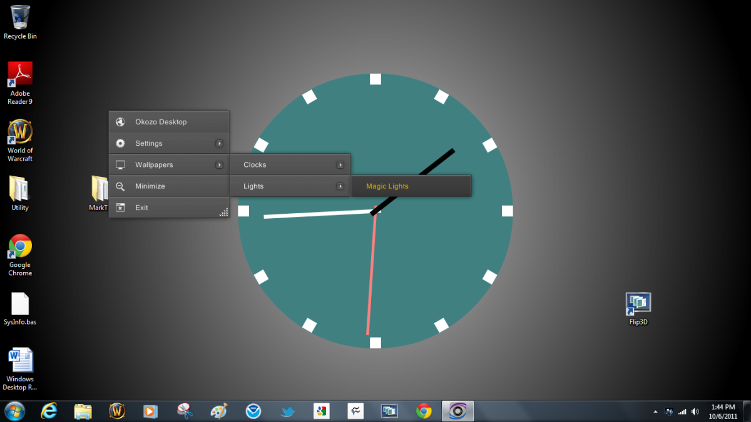The image size is (751, 422).
Task: Click the volume speaker icon in tray
Action: point(695,411)
